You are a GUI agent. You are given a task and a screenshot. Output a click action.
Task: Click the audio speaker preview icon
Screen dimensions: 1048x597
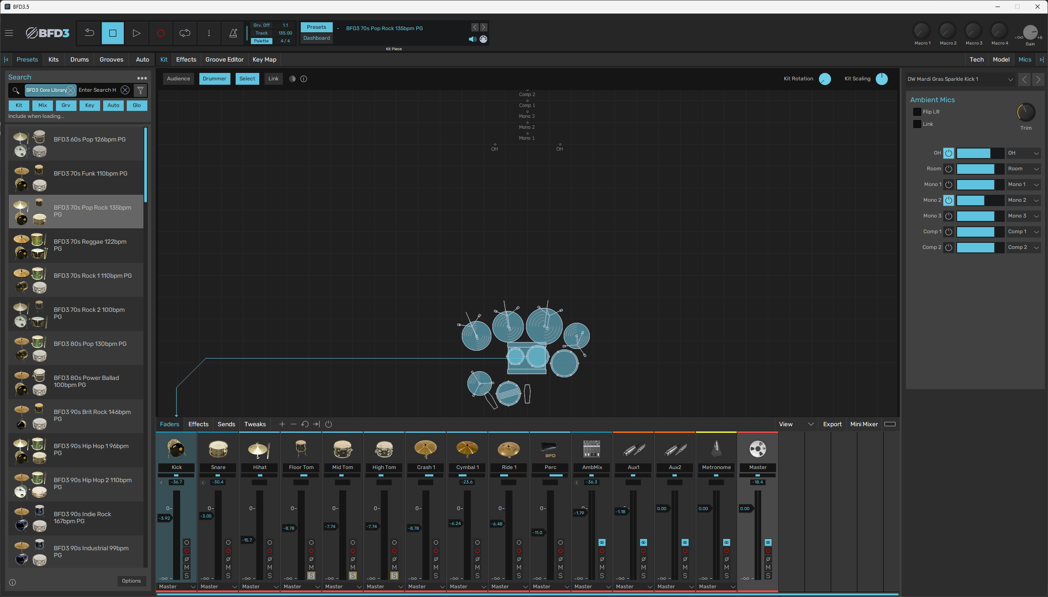click(472, 39)
